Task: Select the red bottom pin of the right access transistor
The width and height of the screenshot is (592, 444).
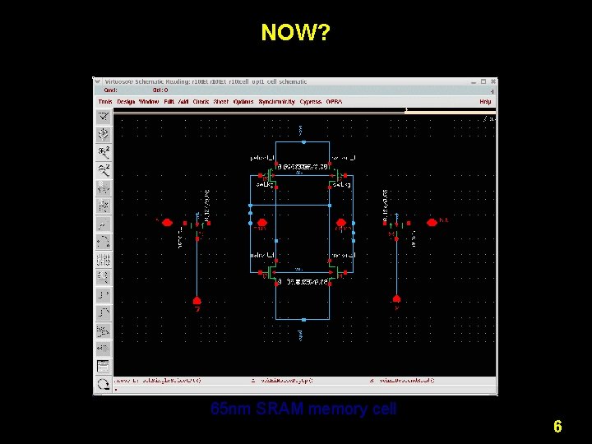Action: tap(396, 299)
